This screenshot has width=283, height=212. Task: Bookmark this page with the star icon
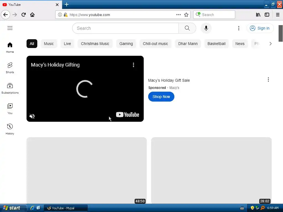point(186,15)
